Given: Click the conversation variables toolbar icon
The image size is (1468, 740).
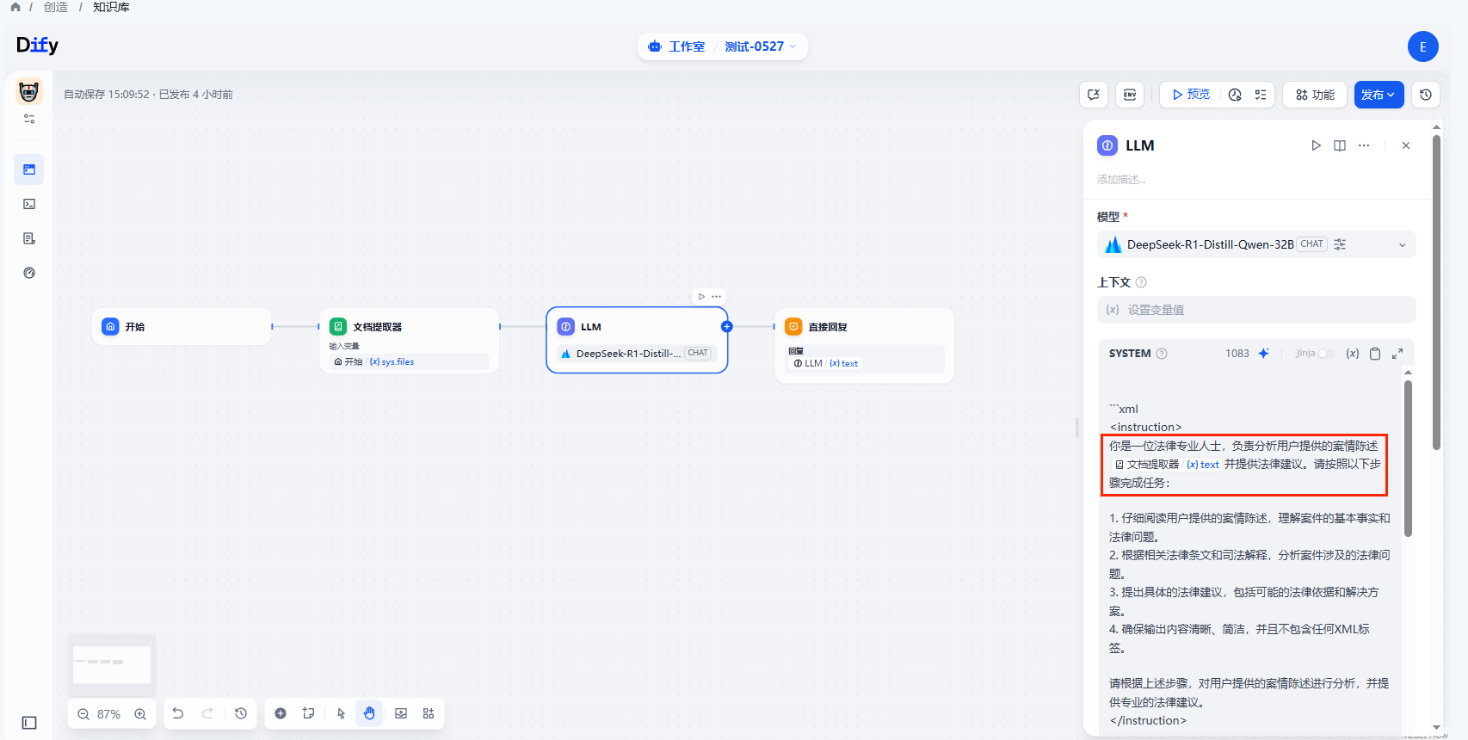Looking at the screenshot, I should pyautogui.click(x=1094, y=95).
